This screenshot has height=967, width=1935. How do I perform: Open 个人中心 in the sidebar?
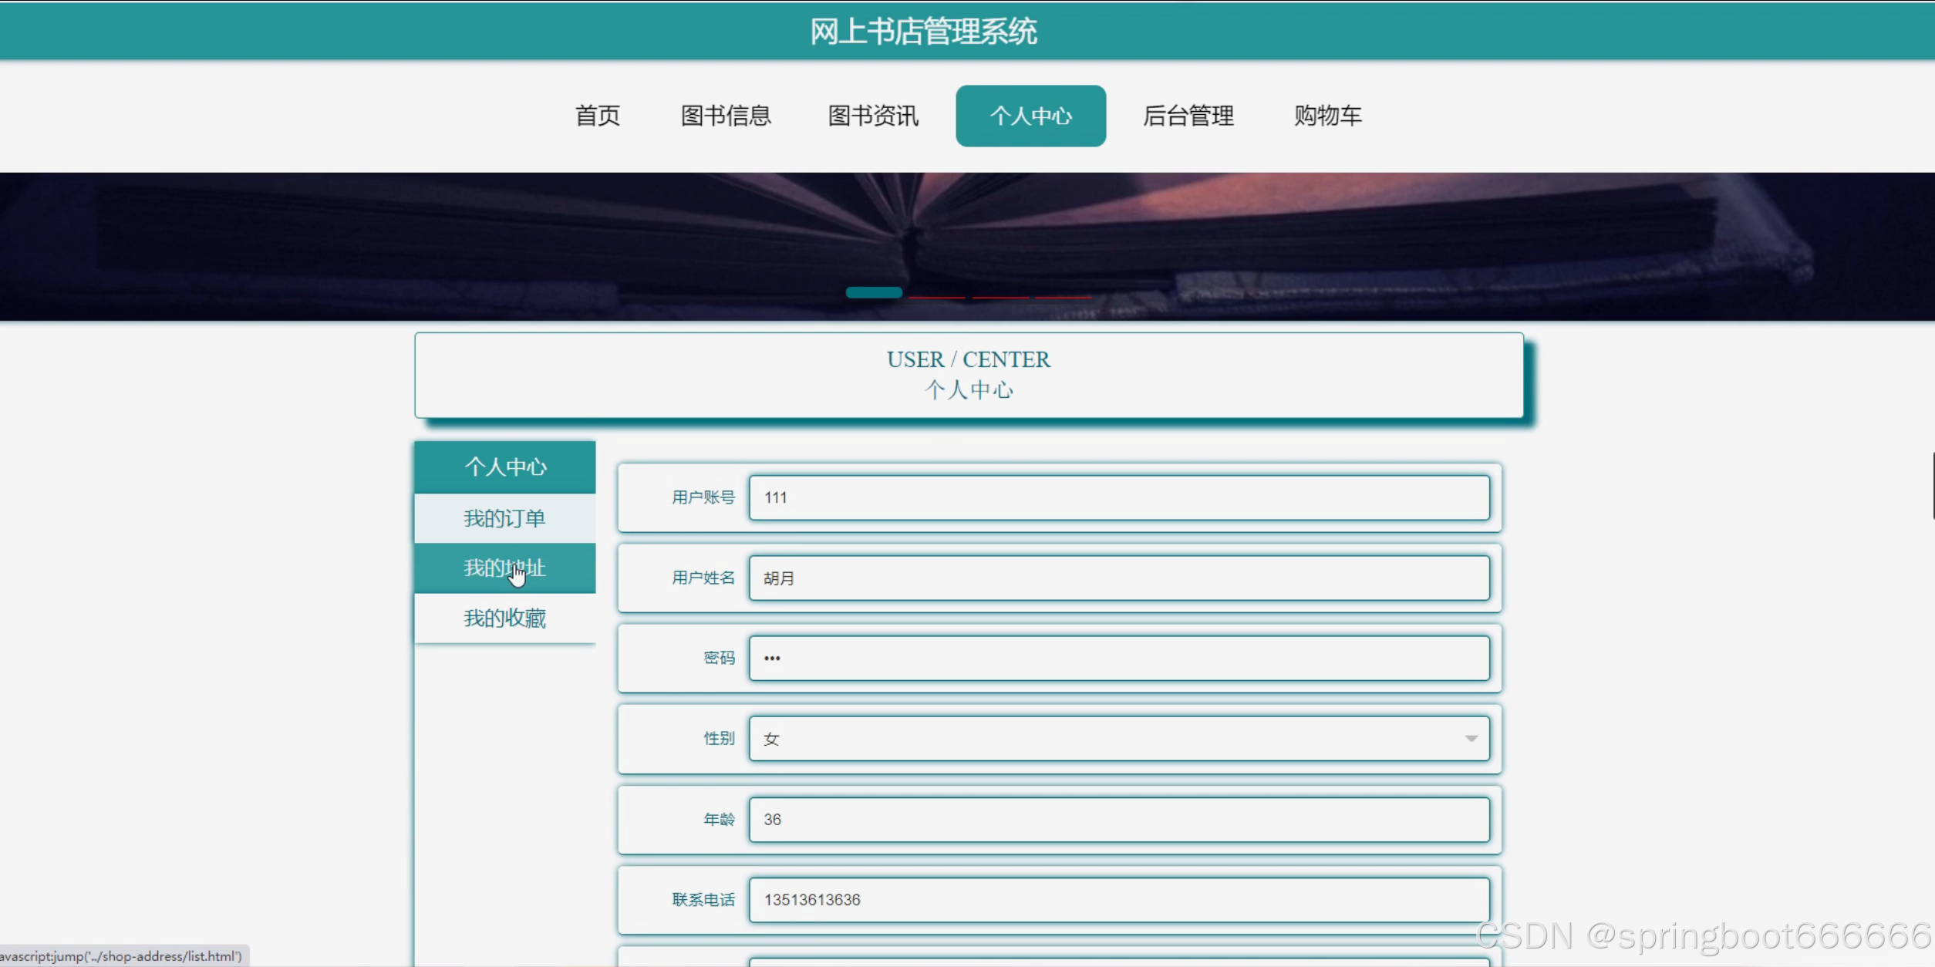pyautogui.click(x=505, y=467)
